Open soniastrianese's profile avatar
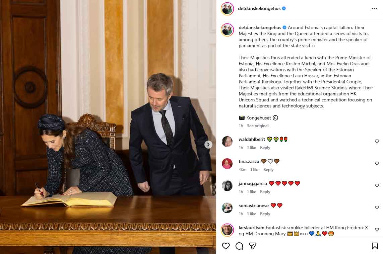This screenshot has height=254, width=383. [227, 207]
